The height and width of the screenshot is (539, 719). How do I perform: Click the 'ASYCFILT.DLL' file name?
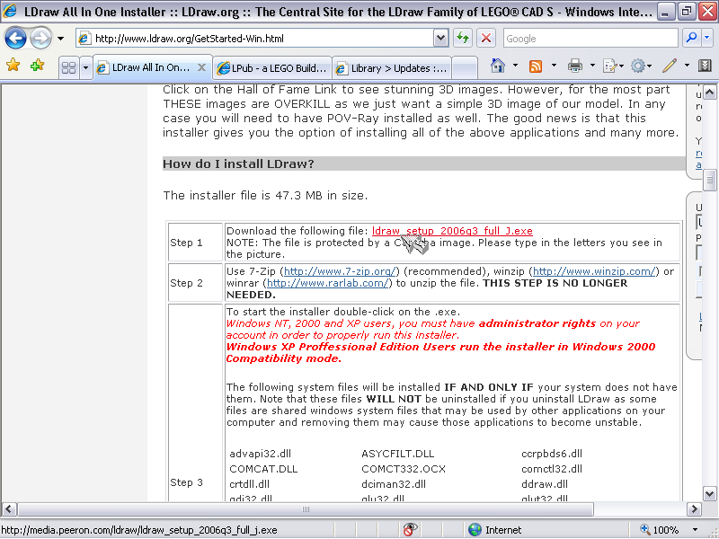point(397,454)
